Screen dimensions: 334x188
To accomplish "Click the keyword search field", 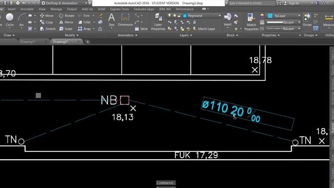I will [x=252, y=3].
